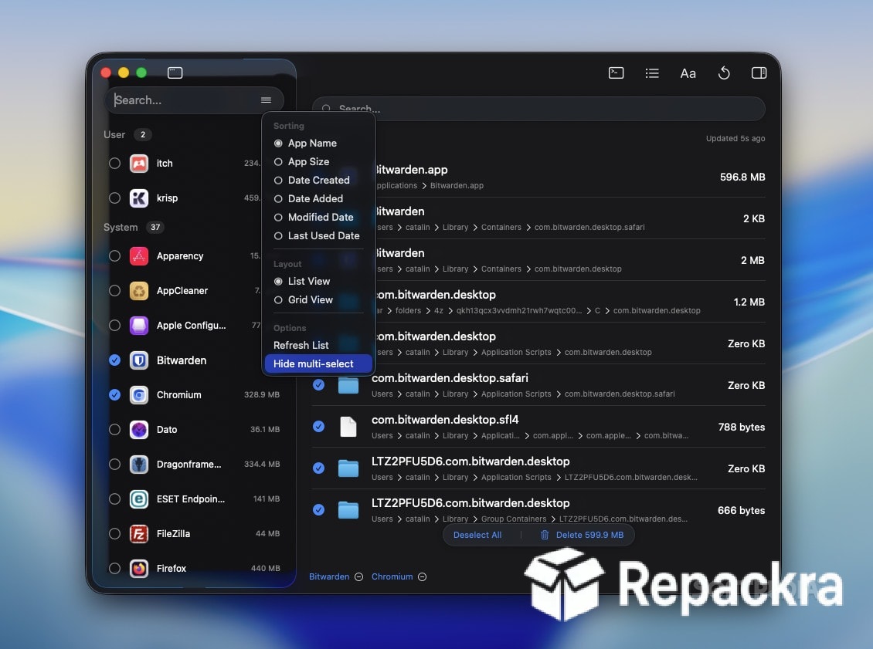Click the itch app icon
Screen dimensions: 873x649
pos(139,164)
